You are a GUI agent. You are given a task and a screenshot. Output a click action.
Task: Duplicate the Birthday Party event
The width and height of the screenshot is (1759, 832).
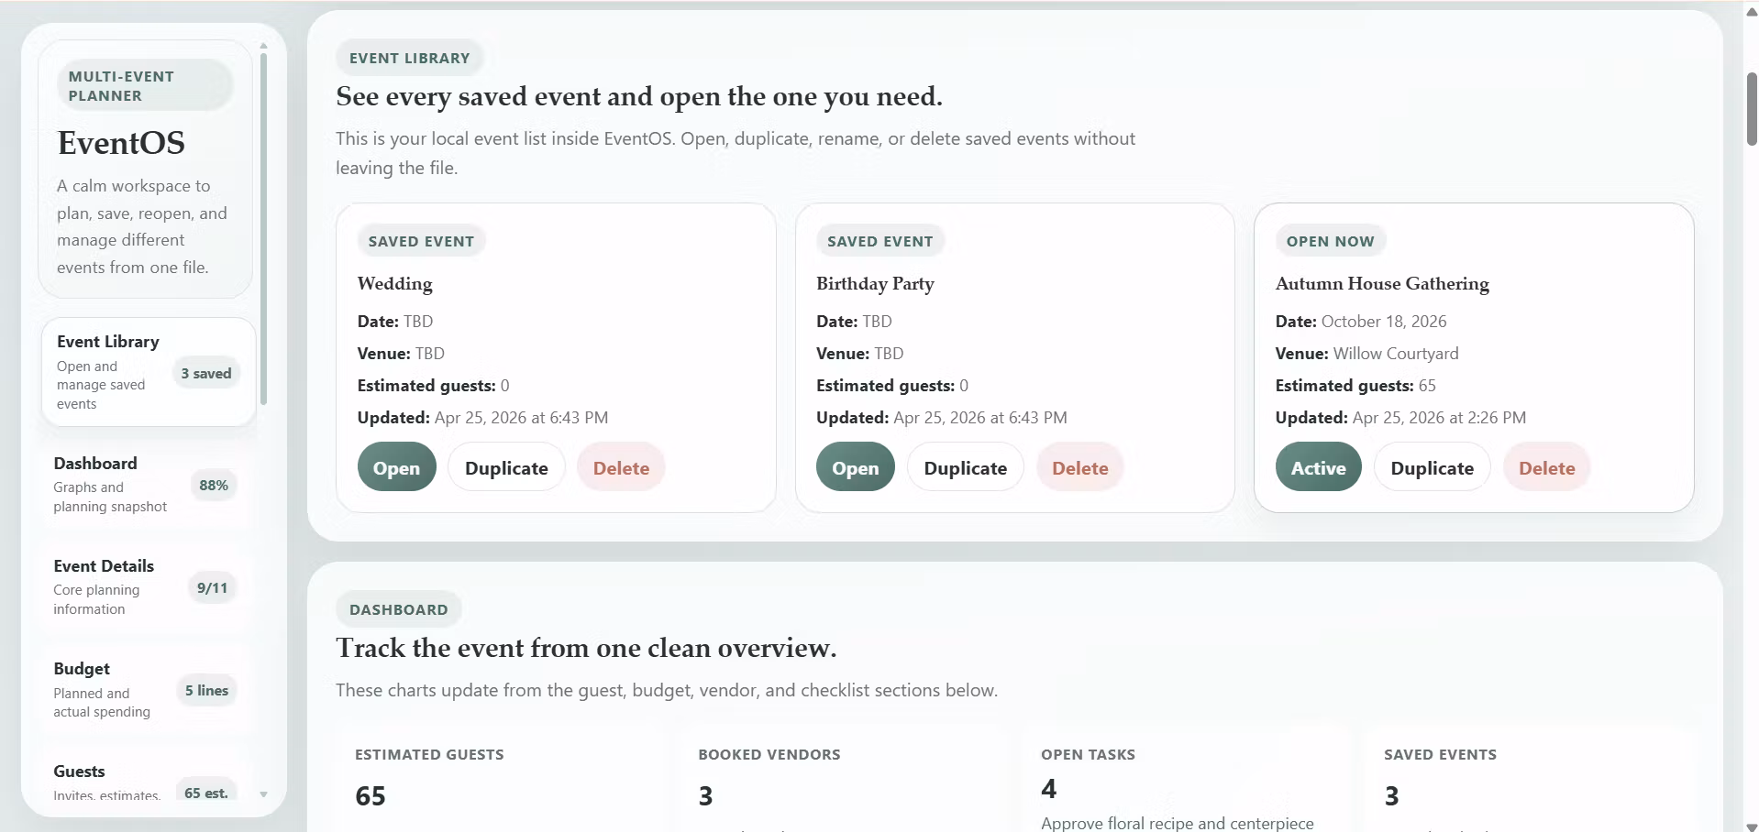(x=966, y=467)
